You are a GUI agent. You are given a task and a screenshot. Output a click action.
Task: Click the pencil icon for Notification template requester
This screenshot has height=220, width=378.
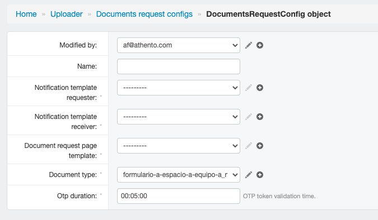tap(249, 88)
